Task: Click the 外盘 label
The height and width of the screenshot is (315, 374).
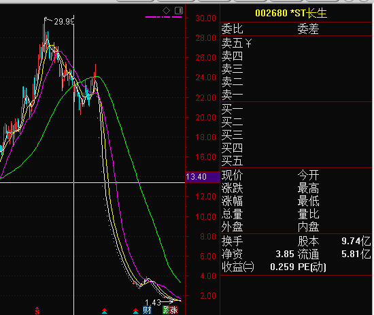Action: click(232, 227)
